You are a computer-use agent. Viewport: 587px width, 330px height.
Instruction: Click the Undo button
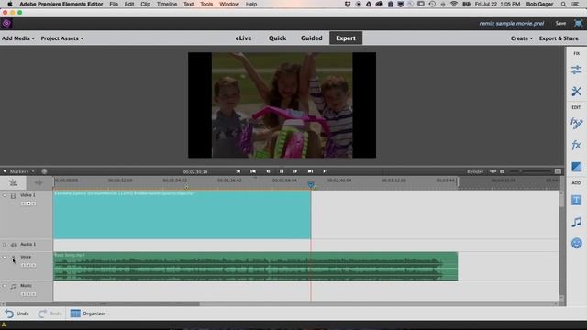pos(17,313)
